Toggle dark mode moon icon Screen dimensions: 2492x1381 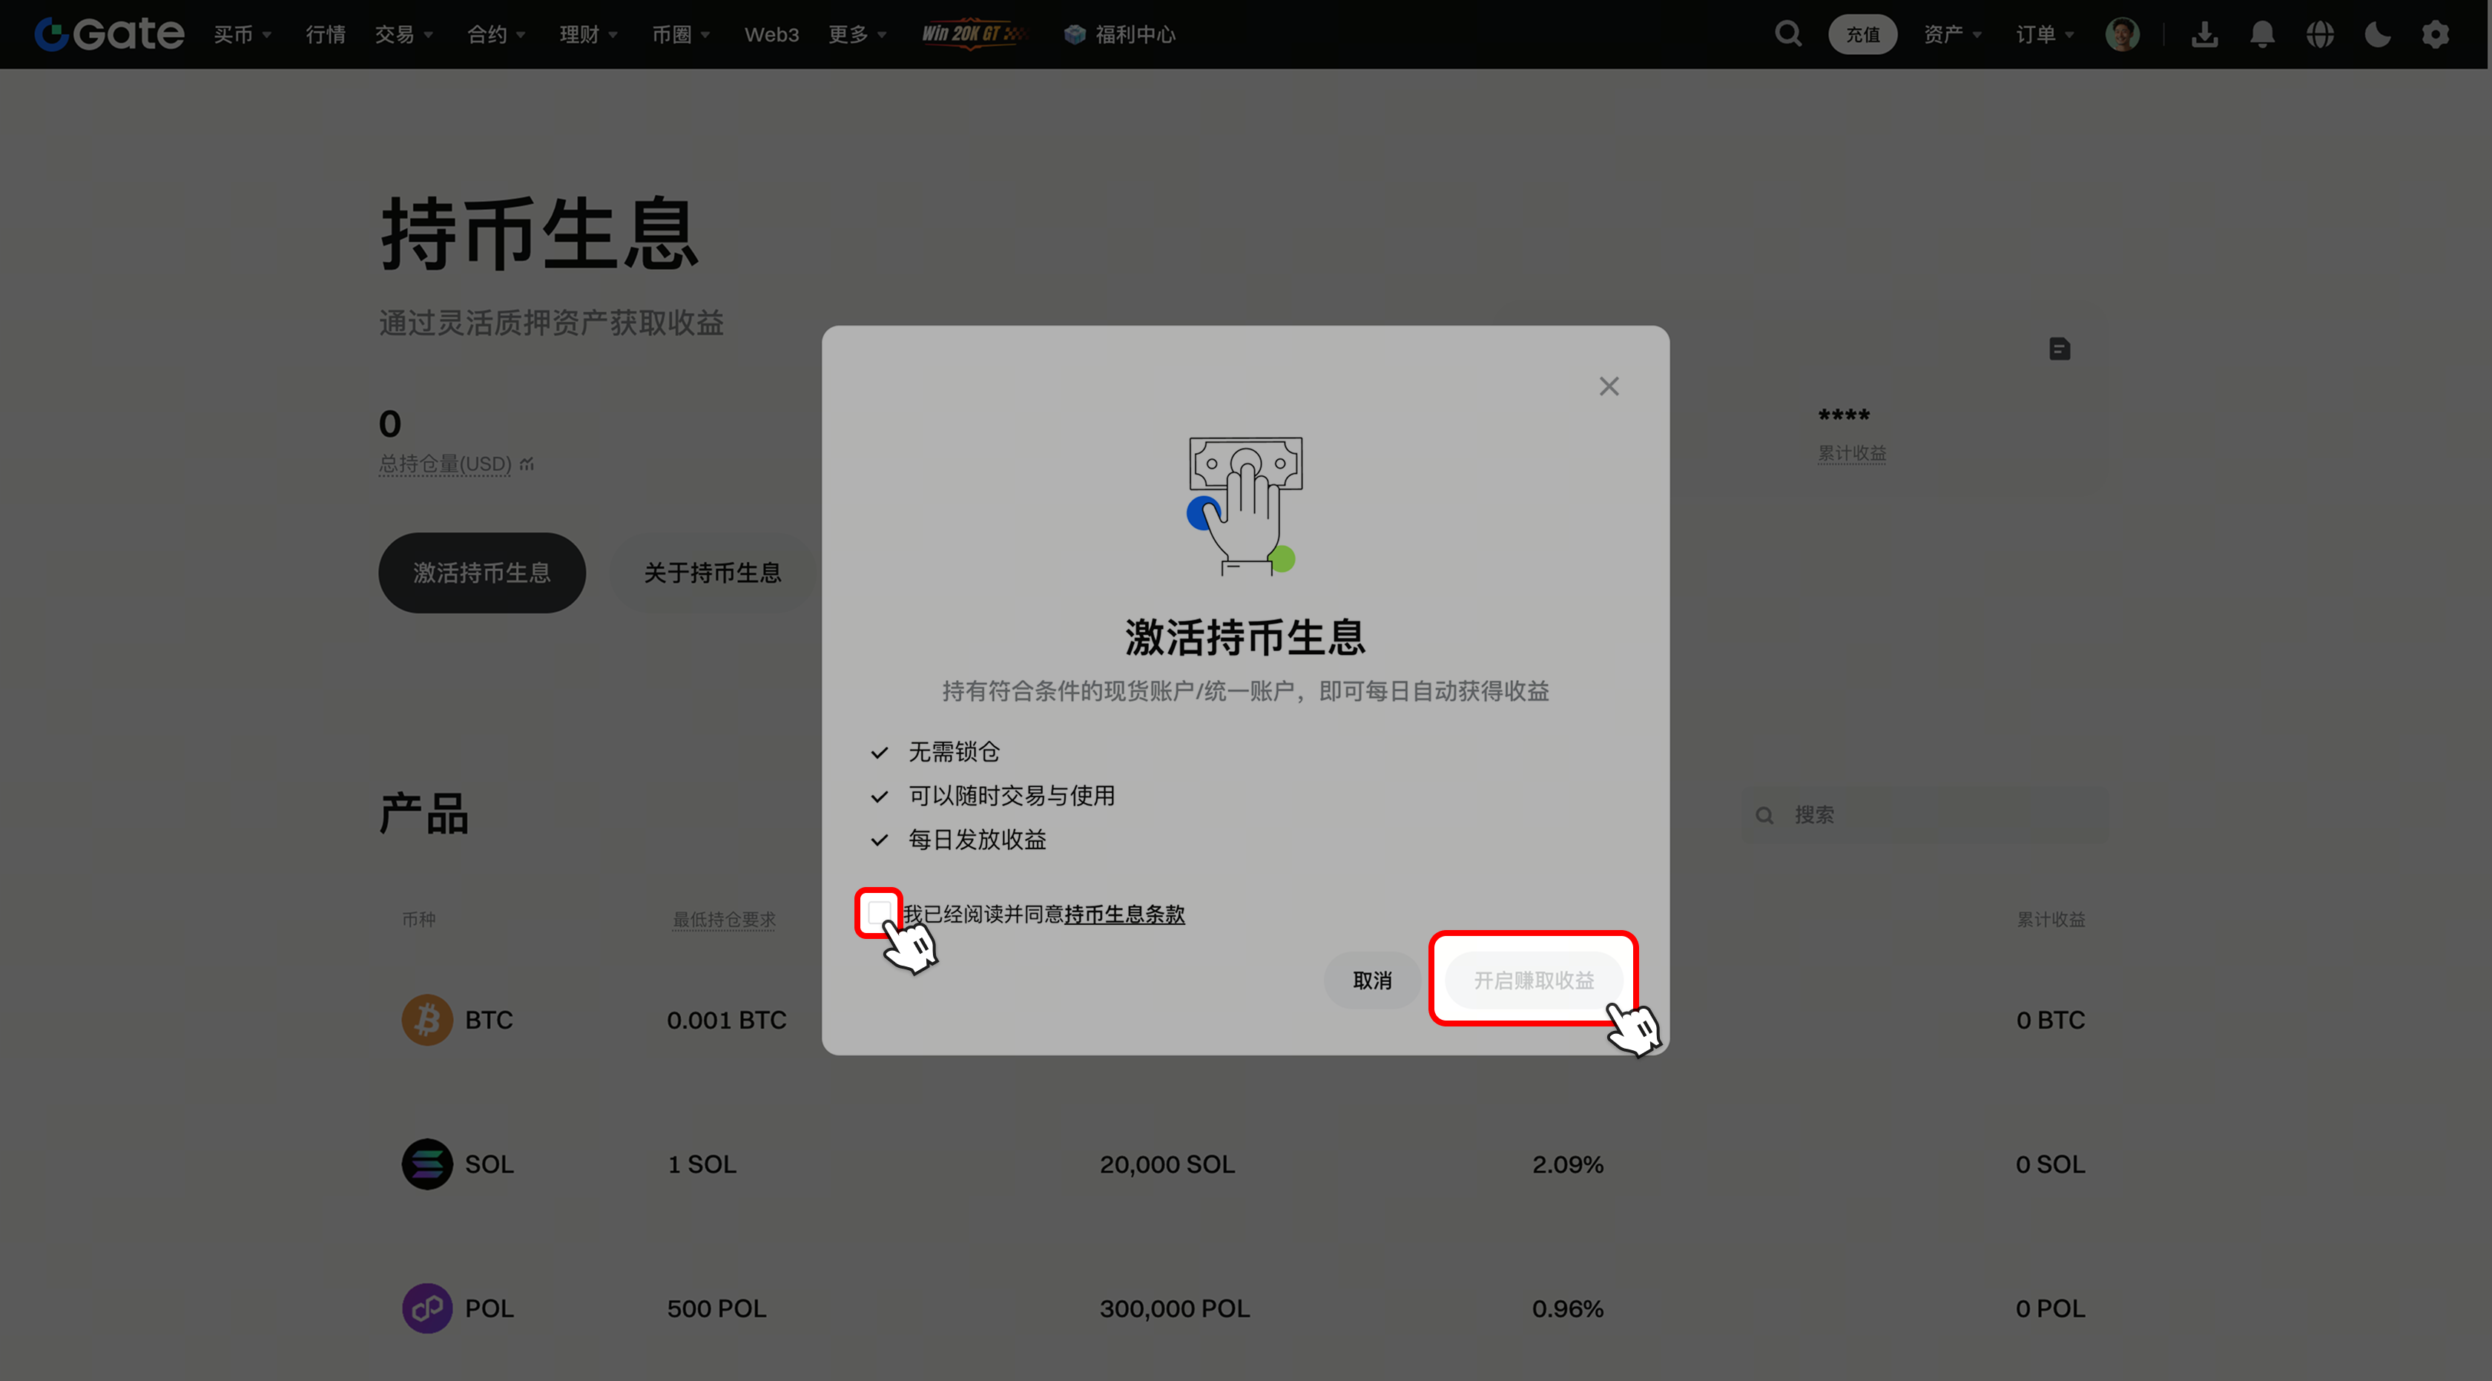2378,35
